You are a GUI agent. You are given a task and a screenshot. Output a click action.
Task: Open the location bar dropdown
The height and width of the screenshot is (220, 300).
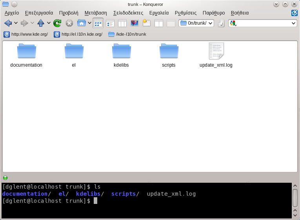pyautogui.click(x=211, y=24)
